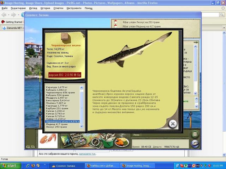Screen dimensions: 226x169
Task: Open the Getting Started bookmark
Action: 12,22
